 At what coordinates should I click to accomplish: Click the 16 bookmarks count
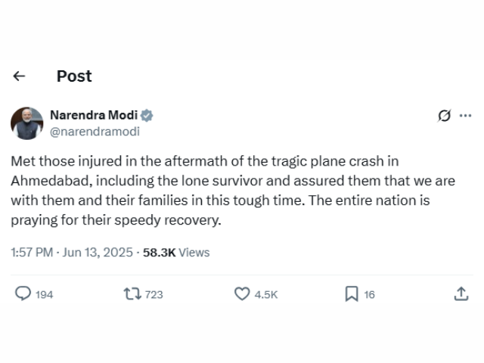pos(369,295)
